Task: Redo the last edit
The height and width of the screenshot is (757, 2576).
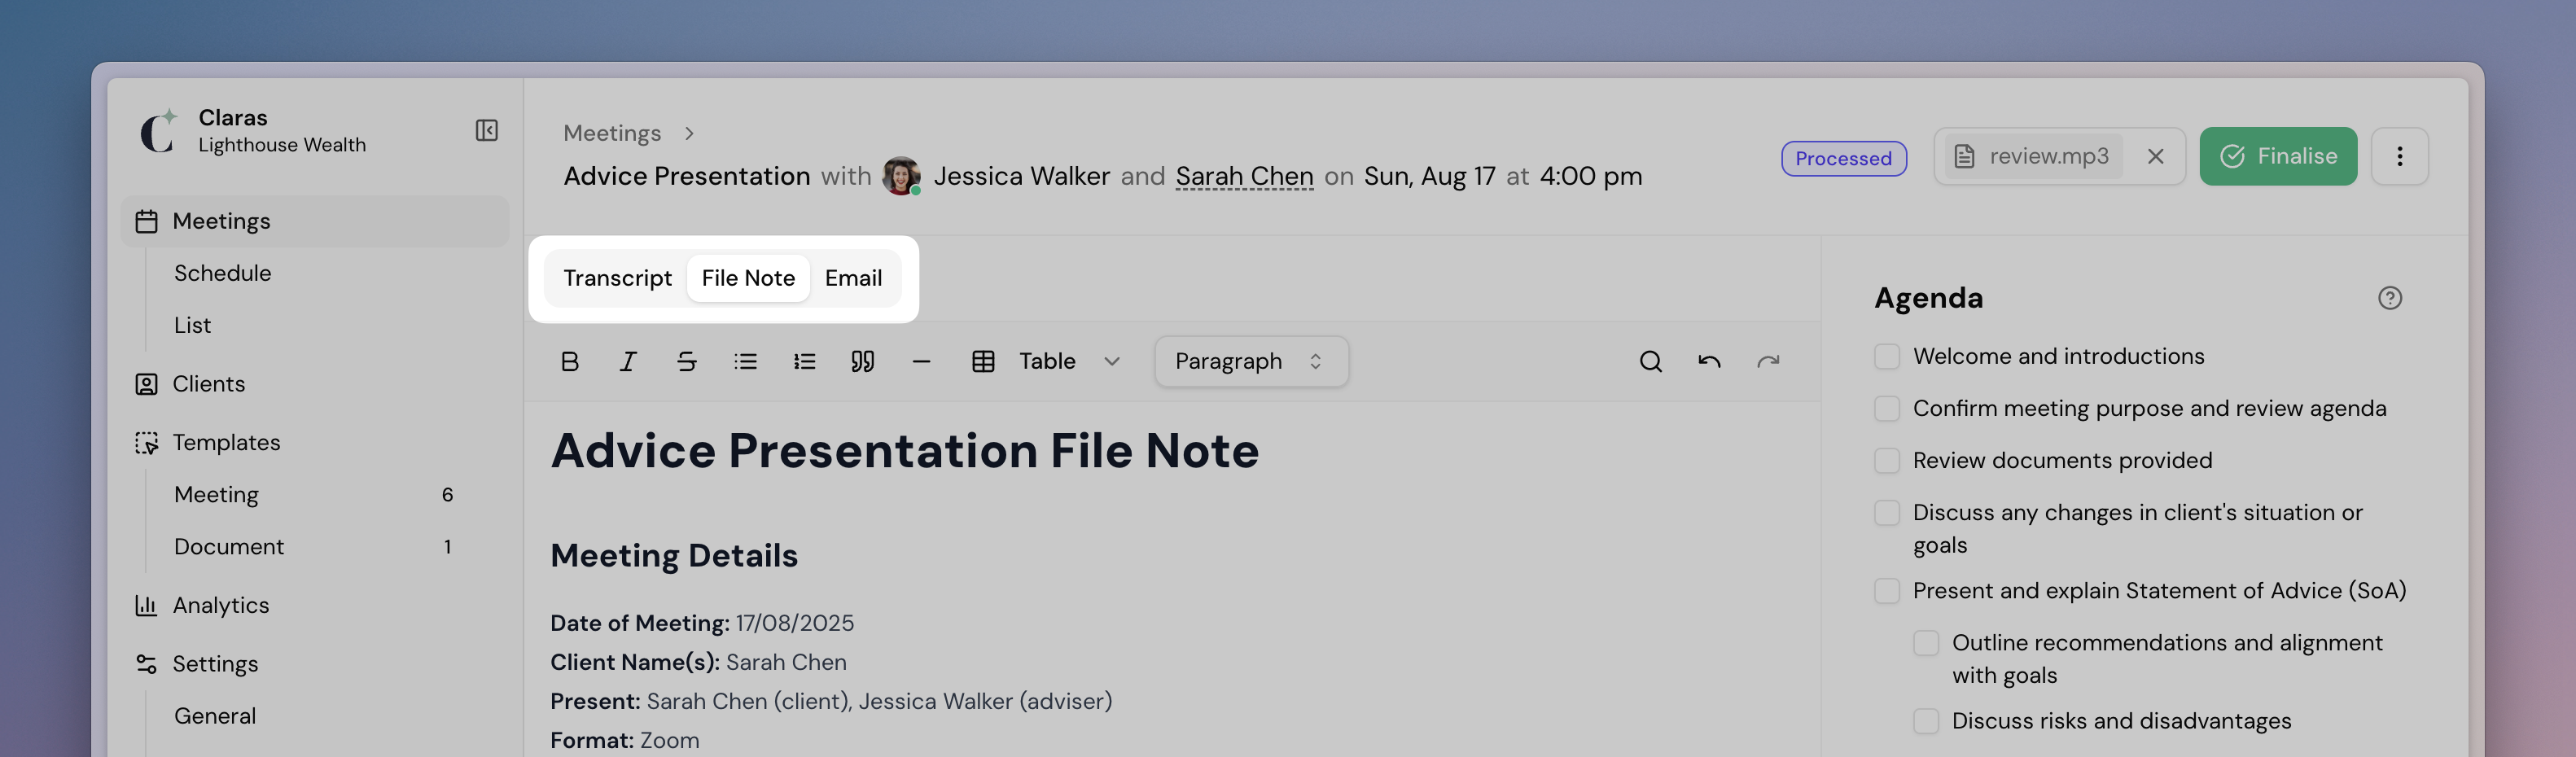Action: [1768, 361]
